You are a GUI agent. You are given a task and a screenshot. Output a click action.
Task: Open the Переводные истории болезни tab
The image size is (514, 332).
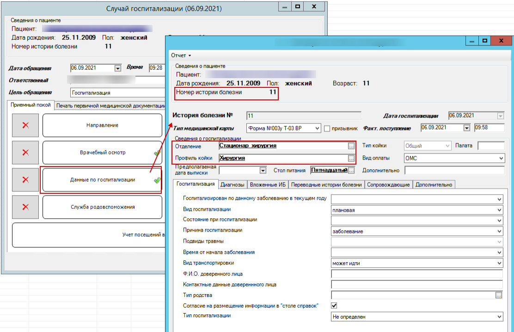[326, 184]
